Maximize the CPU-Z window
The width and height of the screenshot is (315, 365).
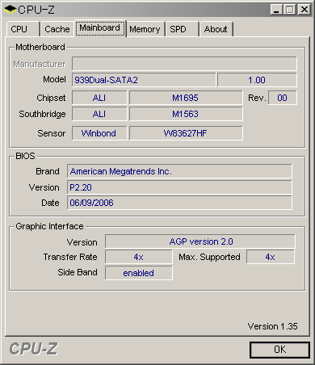(290, 10)
